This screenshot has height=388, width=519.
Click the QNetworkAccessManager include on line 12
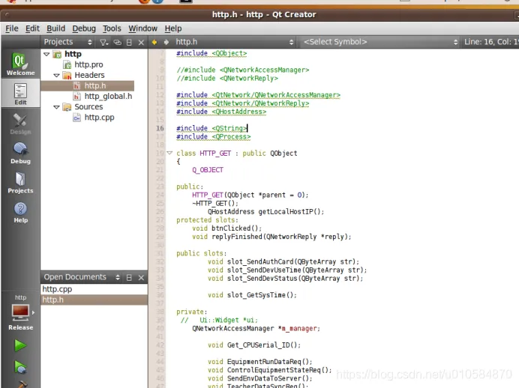point(258,95)
